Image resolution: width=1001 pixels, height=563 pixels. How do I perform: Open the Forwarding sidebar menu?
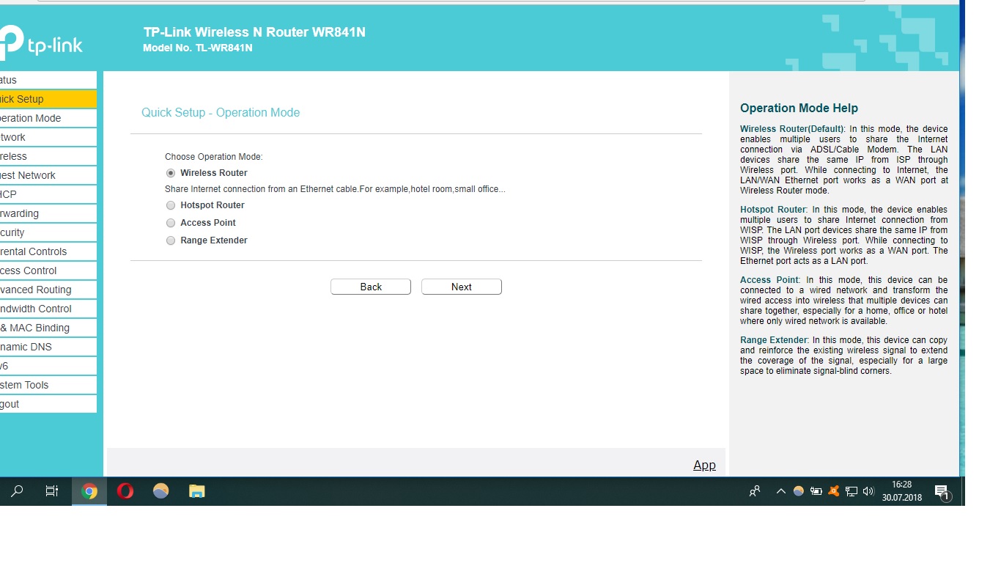click(48, 213)
